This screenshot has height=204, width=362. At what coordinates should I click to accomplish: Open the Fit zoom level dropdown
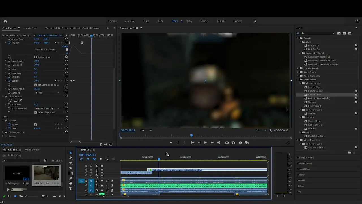pos(146,131)
